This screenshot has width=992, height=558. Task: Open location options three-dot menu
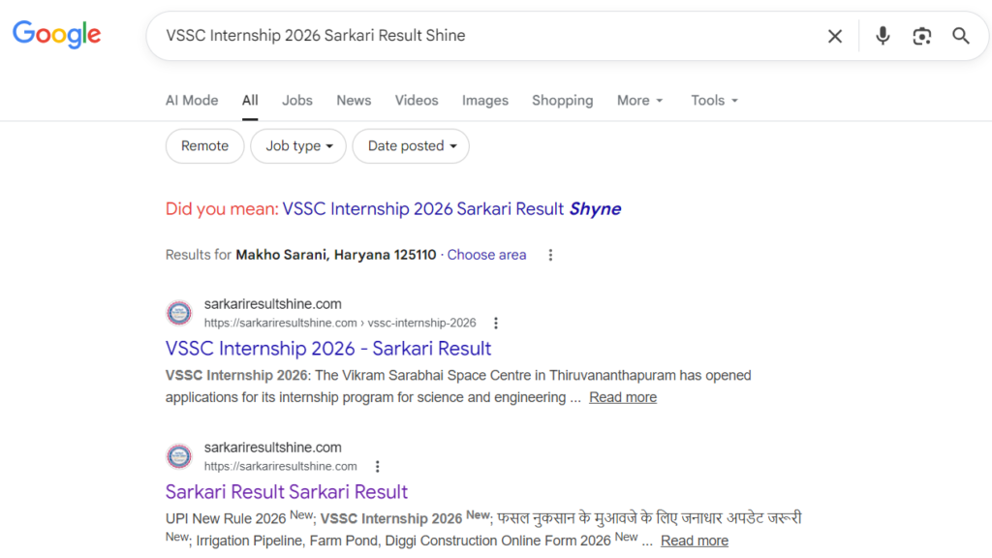point(550,255)
